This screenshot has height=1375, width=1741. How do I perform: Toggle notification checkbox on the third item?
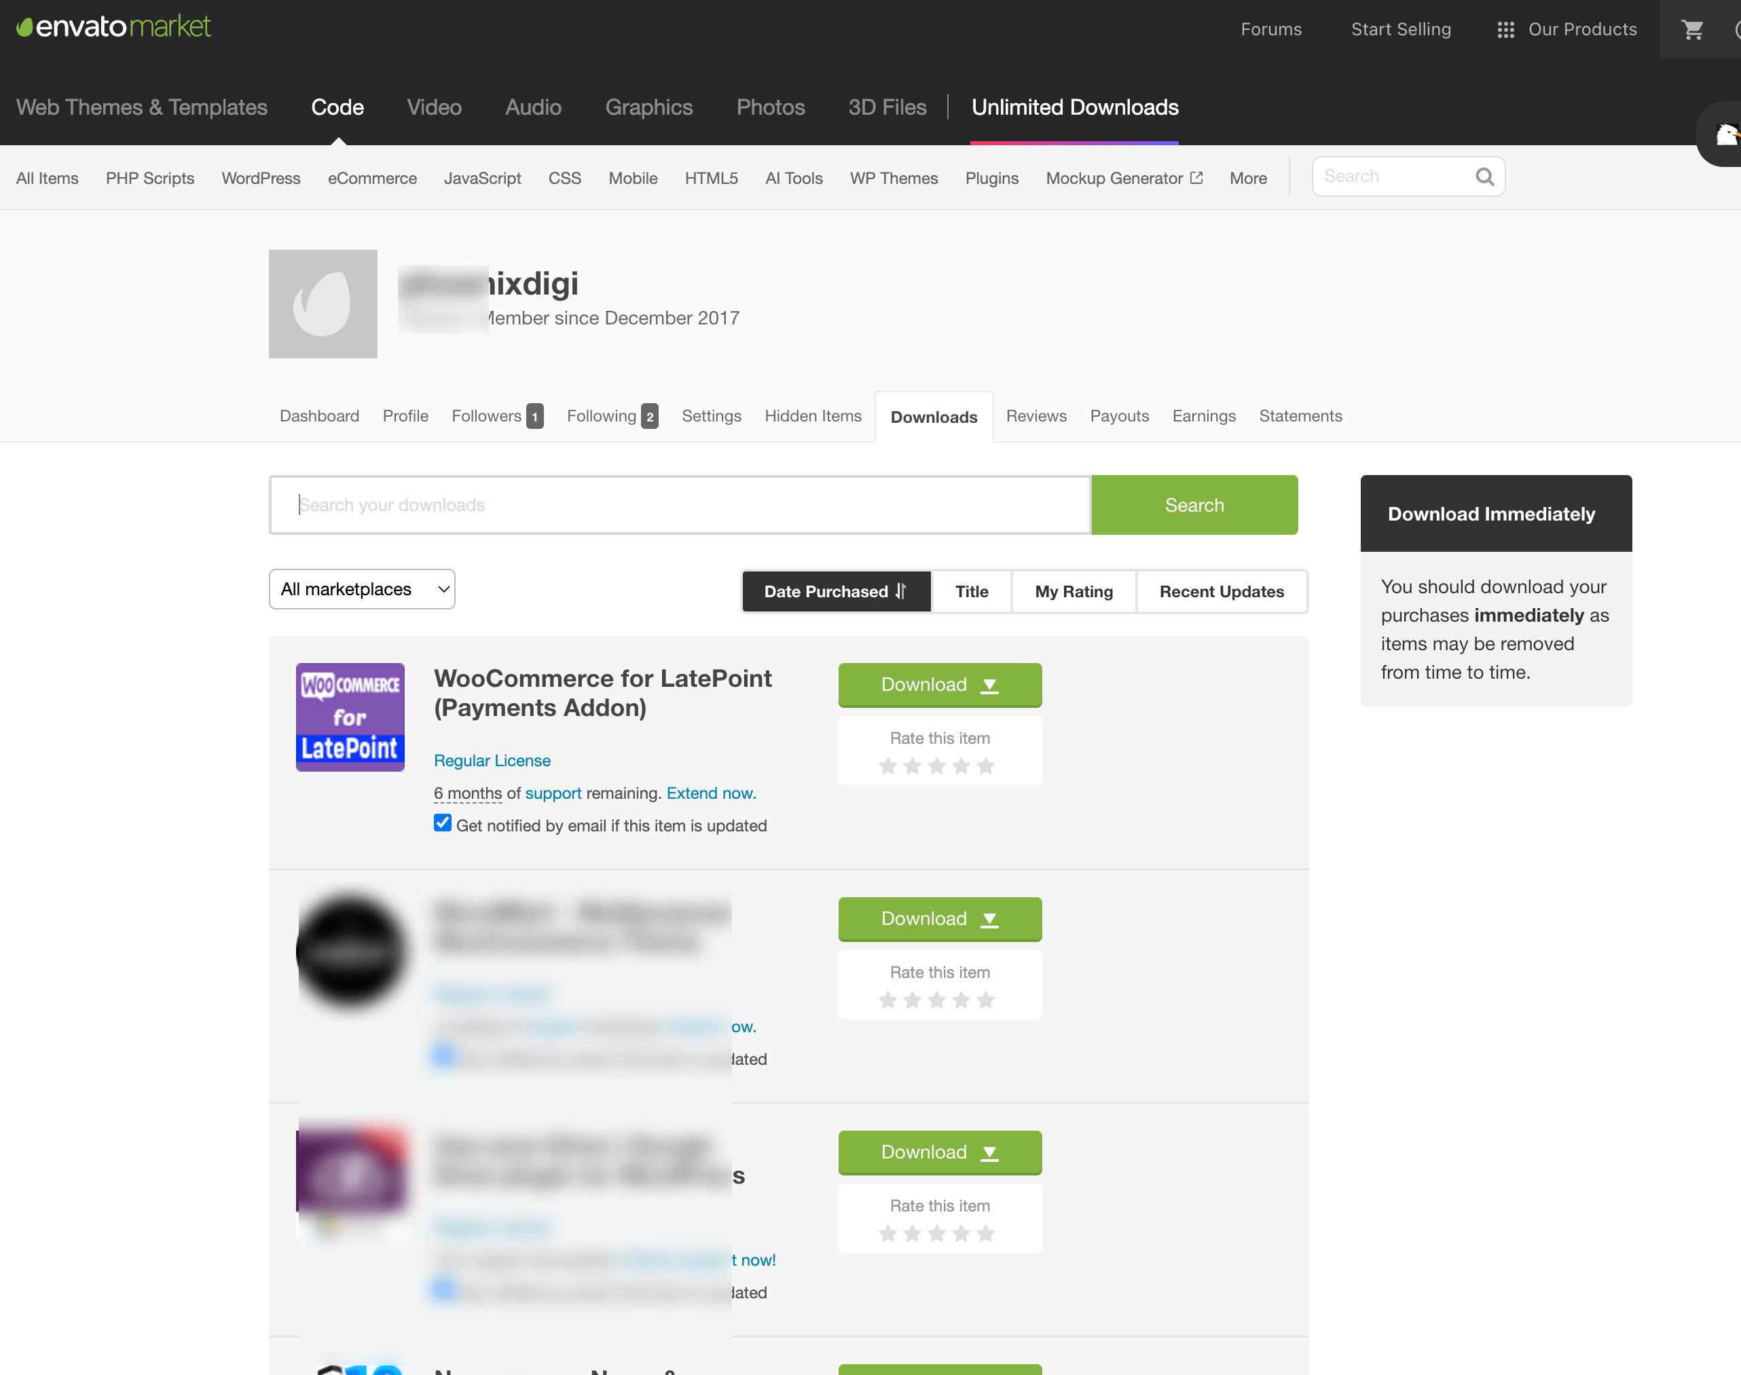443,1289
